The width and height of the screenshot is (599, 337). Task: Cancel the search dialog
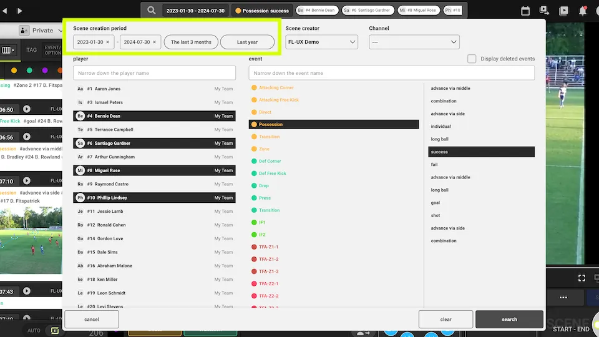(x=92, y=320)
